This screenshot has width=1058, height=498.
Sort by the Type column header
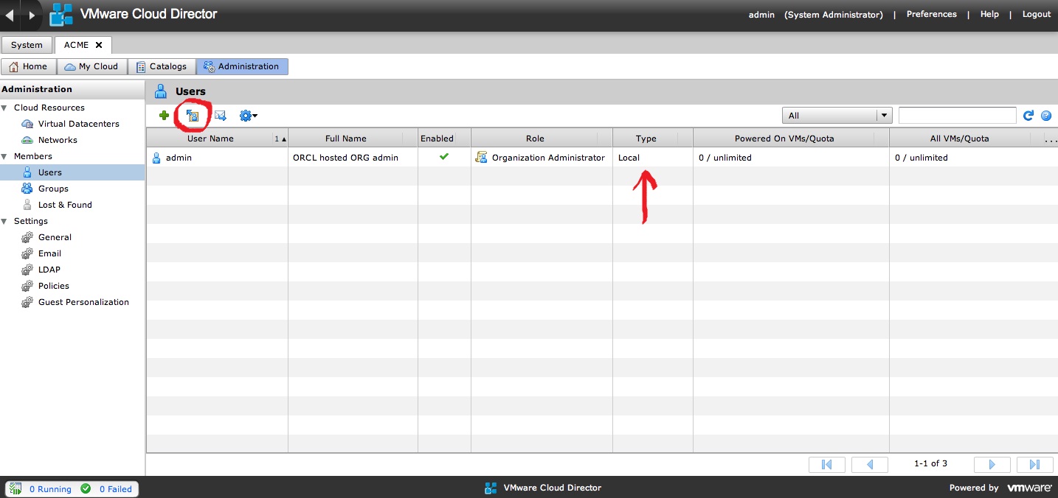point(652,138)
